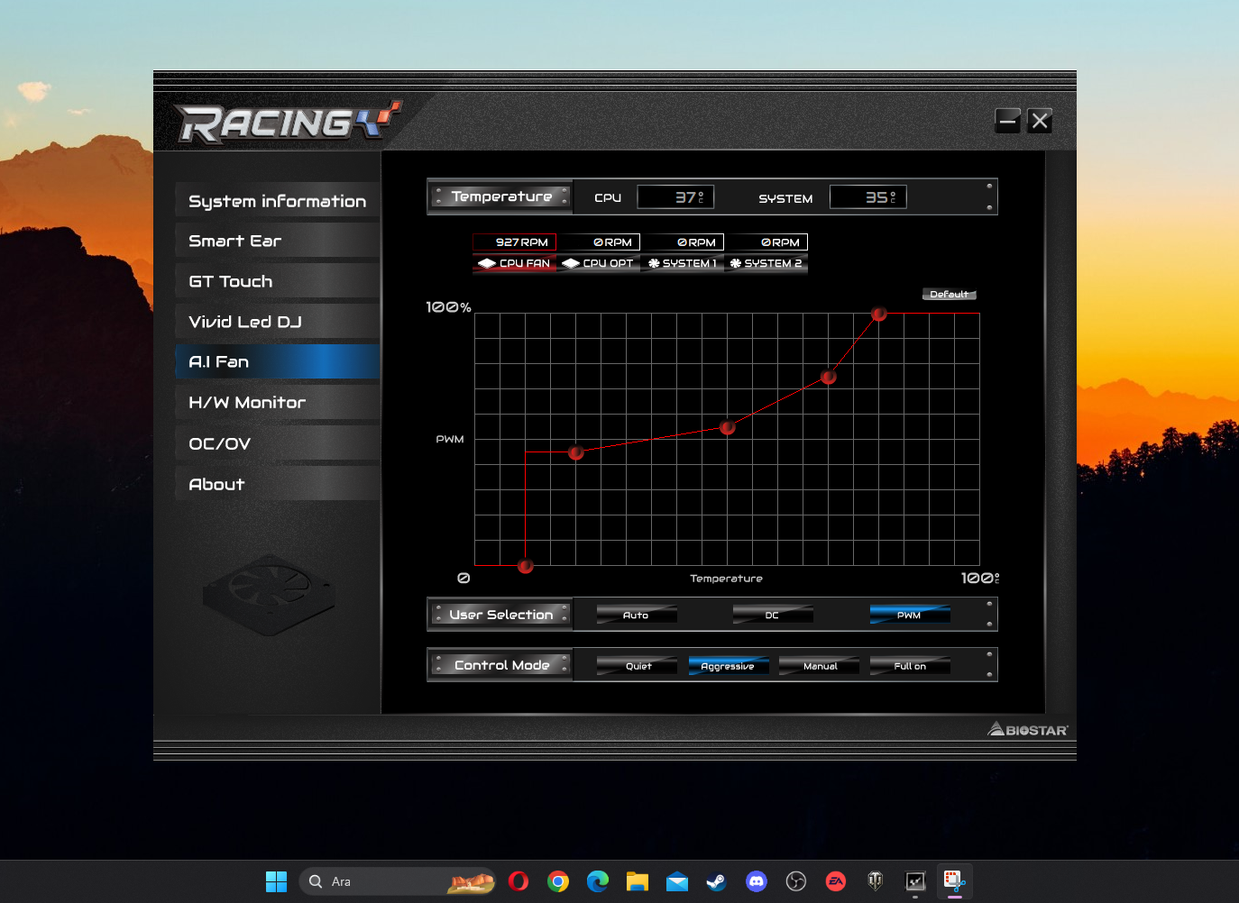Reset fan curve with Default button
1239x903 pixels.
[x=949, y=295]
